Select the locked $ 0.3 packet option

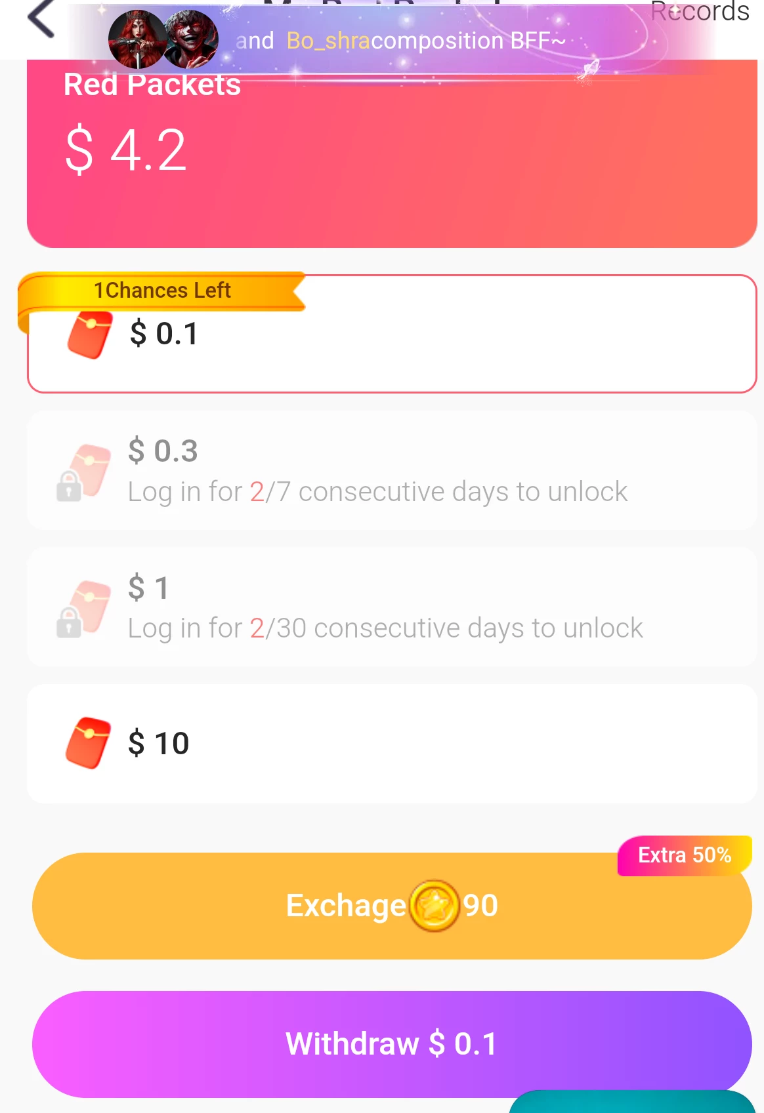(x=392, y=471)
